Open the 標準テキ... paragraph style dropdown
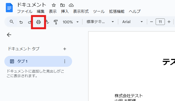Screen dimensions: 175x101 [x=100, y=22]
